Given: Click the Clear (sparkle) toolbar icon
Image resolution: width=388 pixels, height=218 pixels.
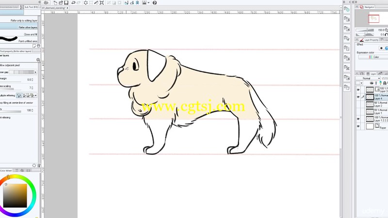Looking at the screenshot, I should 86,3.
